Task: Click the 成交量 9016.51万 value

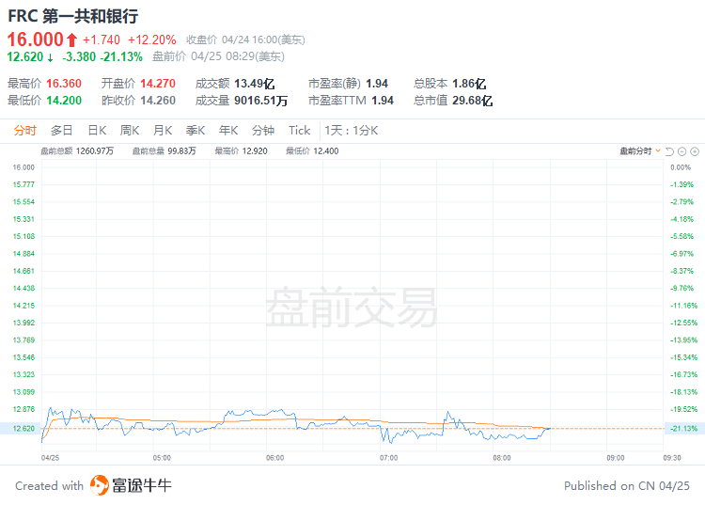Action: tap(260, 101)
